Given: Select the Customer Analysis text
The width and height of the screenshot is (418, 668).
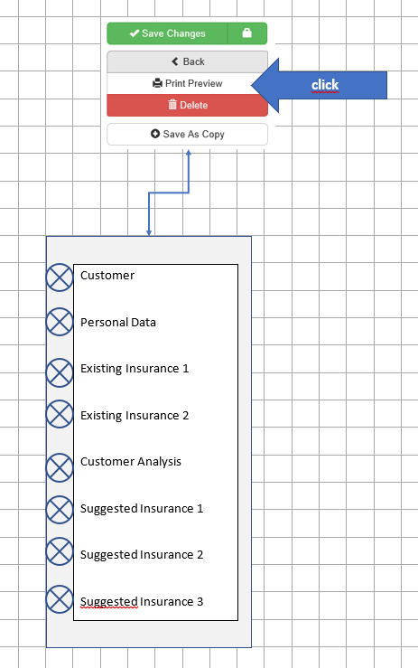Looking at the screenshot, I should (x=131, y=462).
